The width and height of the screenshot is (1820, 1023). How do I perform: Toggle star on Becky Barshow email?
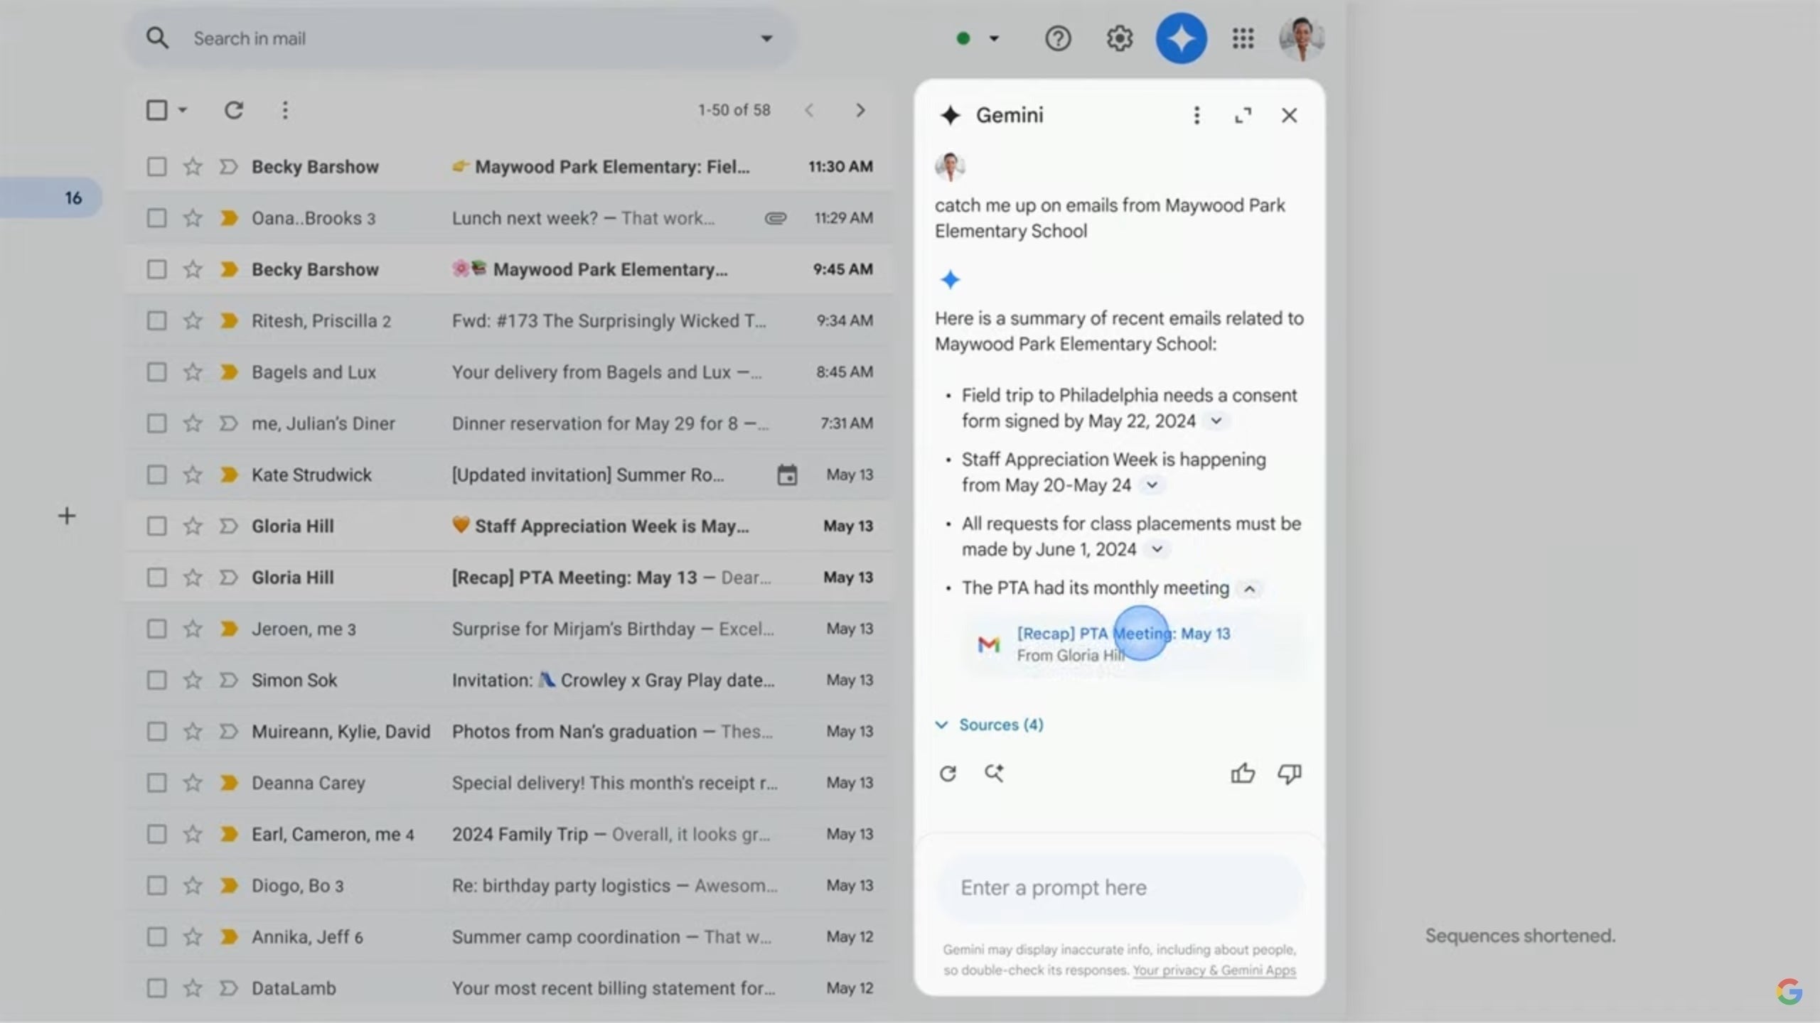tap(191, 166)
